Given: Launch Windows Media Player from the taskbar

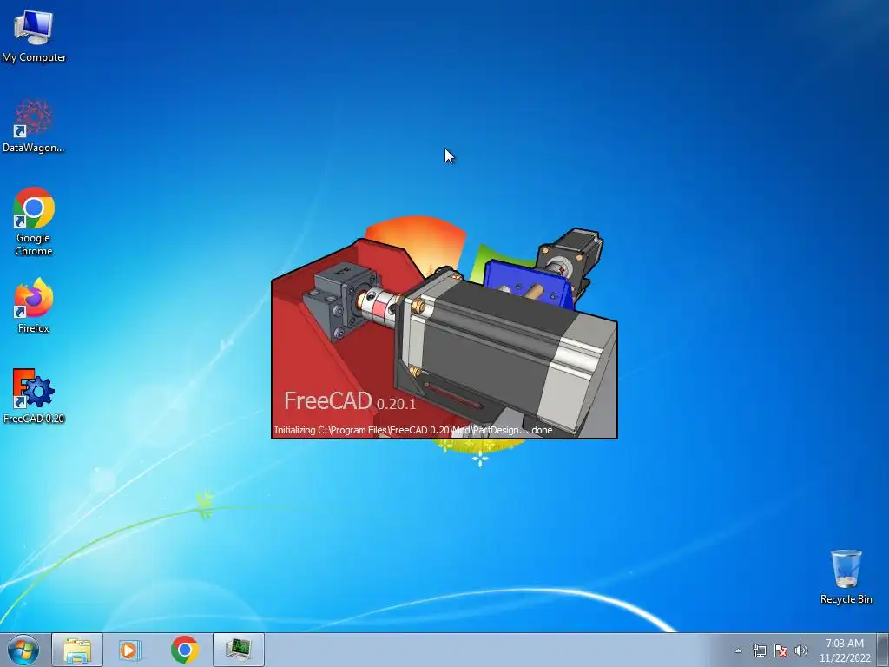Looking at the screenshot, I should pos(130,650).
